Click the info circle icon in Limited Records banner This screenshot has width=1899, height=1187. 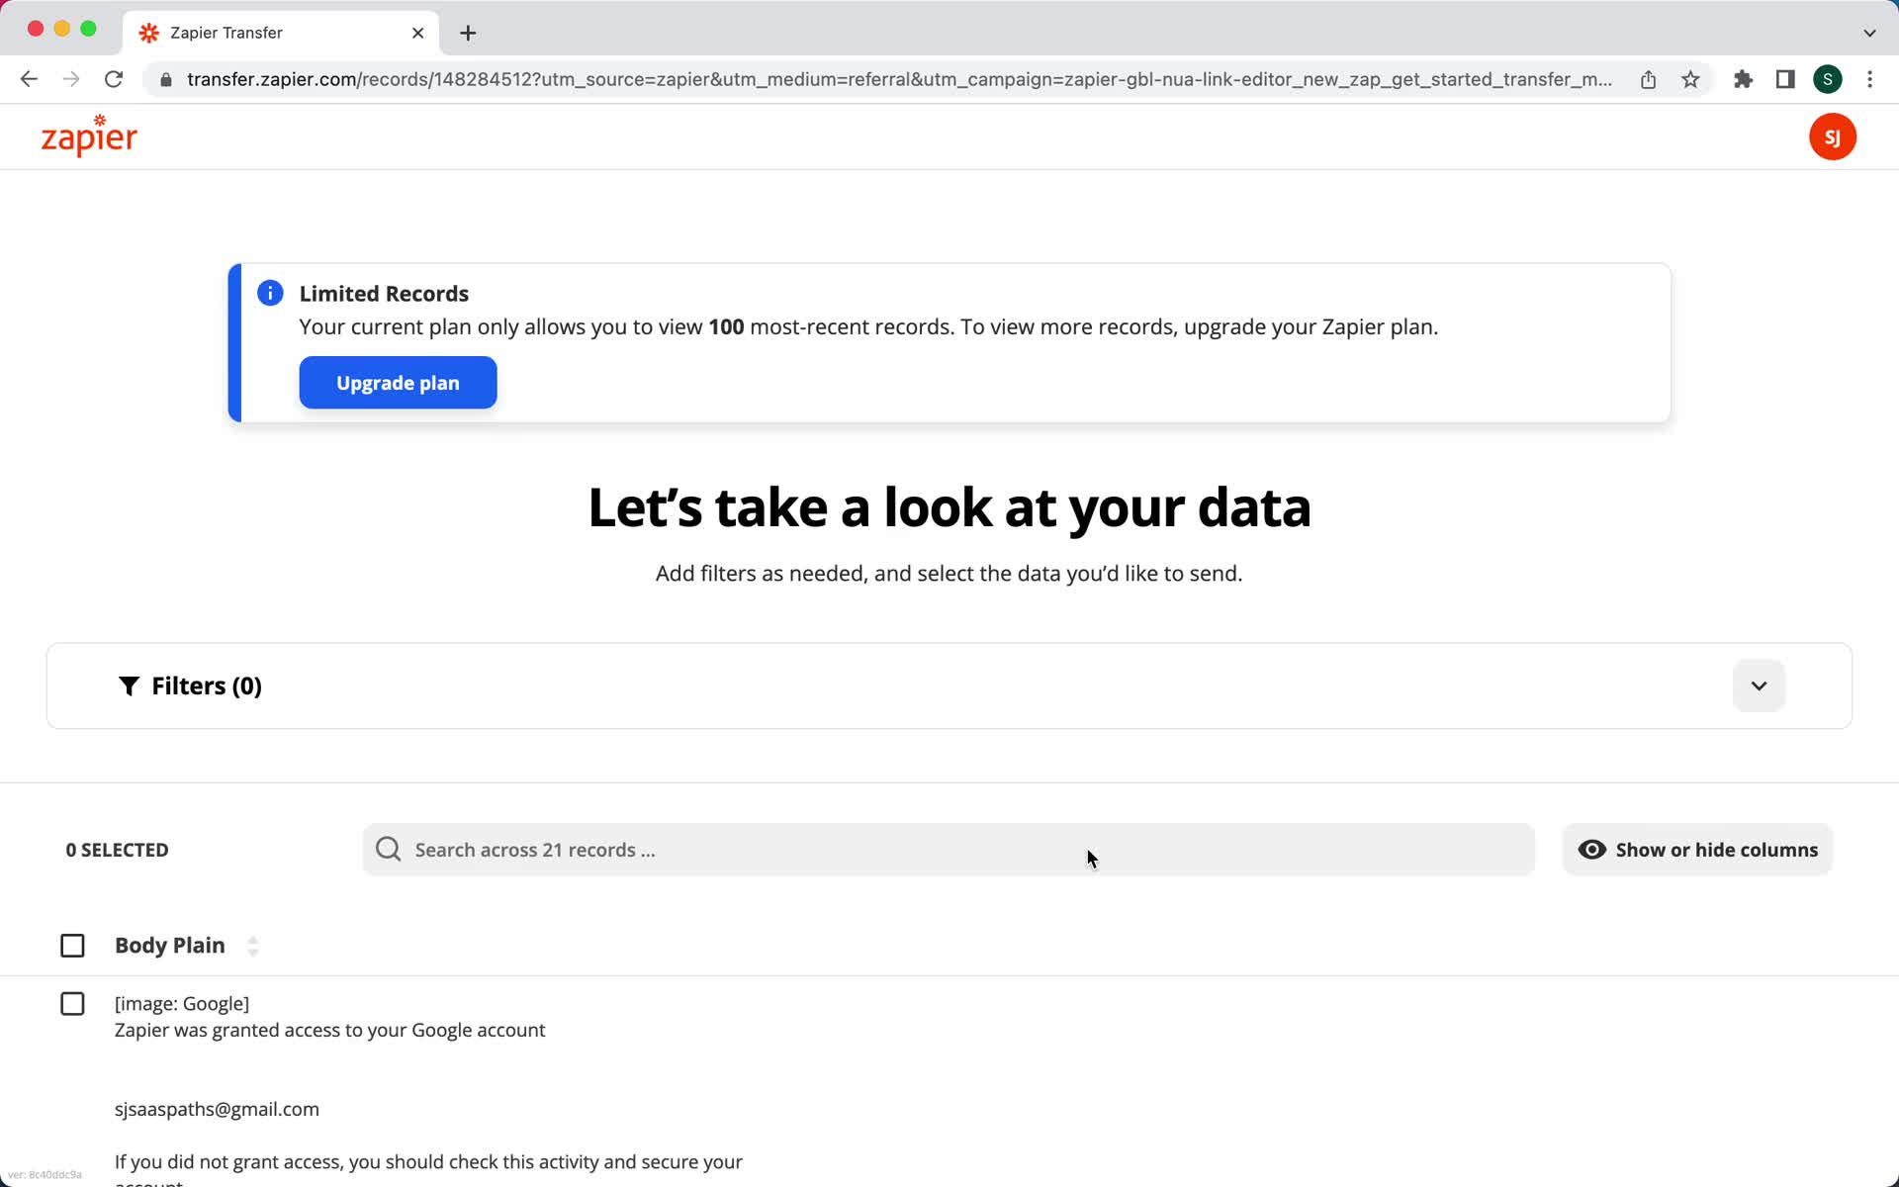(x=271, y=293)
